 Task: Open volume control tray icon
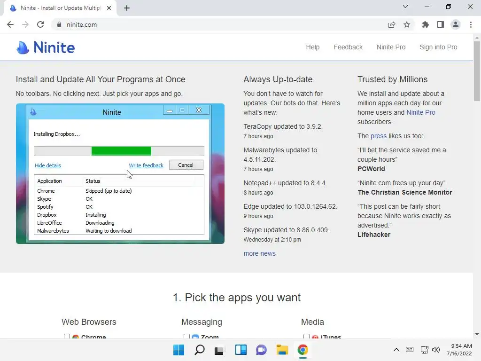pos(435,350)
